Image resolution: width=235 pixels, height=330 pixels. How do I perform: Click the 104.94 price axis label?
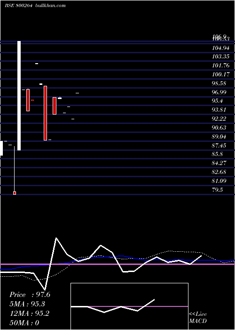click(x=220, y=48)
